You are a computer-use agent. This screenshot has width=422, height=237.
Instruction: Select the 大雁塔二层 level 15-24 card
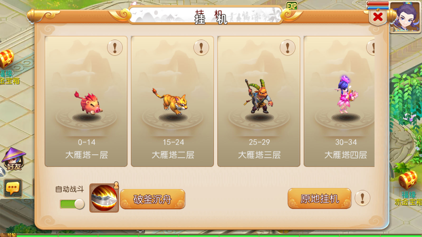click(x=172, y=101)
